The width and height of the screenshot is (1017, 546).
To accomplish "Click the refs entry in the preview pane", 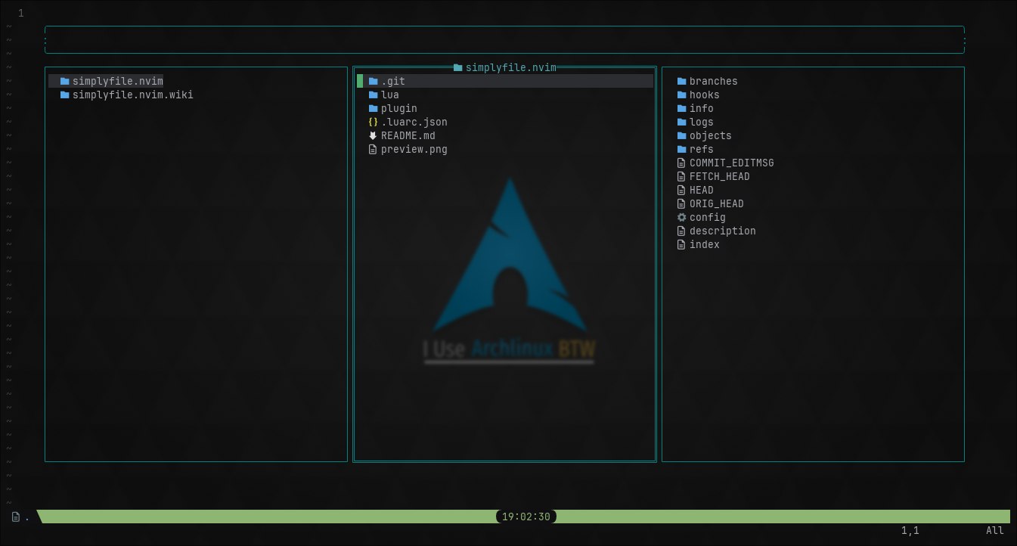I will pyautogui.click(x=702, y=149).
